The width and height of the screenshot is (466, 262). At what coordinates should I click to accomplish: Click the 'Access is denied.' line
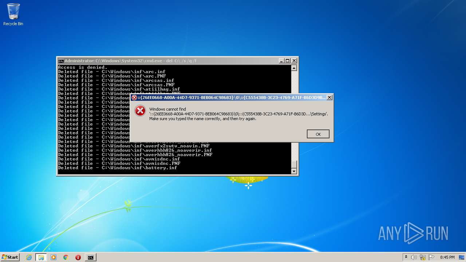[83, 67]
